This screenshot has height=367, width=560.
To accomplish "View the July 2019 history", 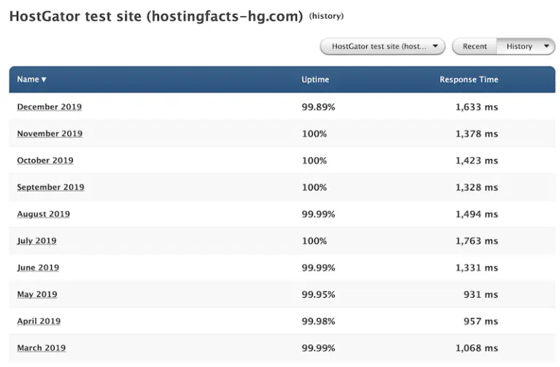I will coord(36,241).
